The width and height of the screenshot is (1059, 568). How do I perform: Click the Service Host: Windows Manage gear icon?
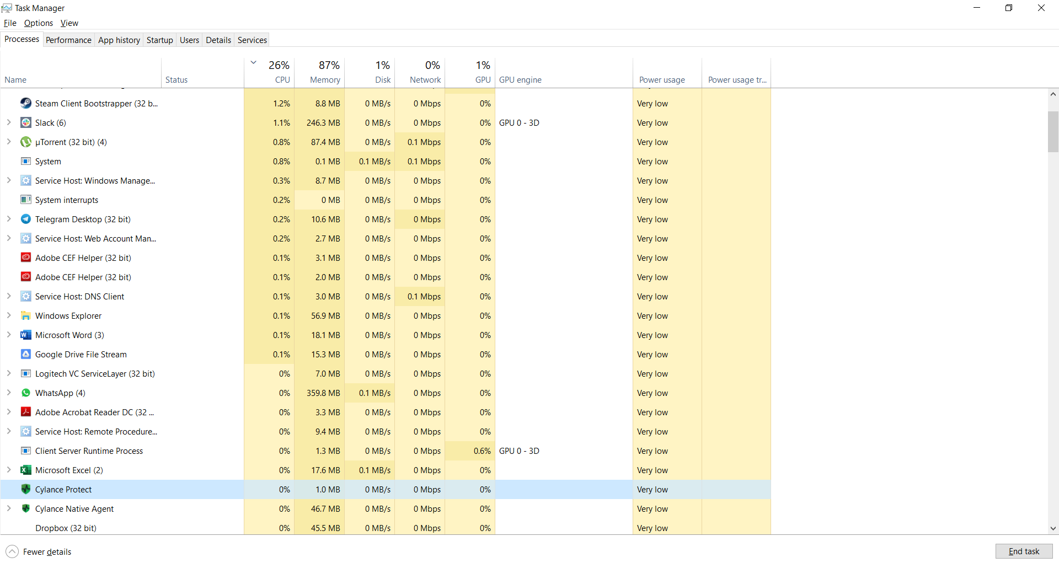26,180
